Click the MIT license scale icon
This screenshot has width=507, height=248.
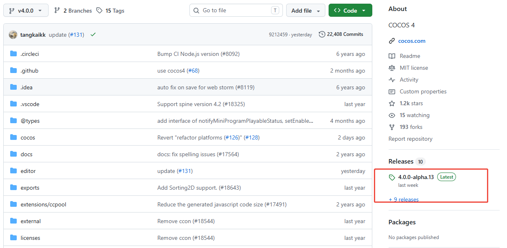tap(392, 68)
